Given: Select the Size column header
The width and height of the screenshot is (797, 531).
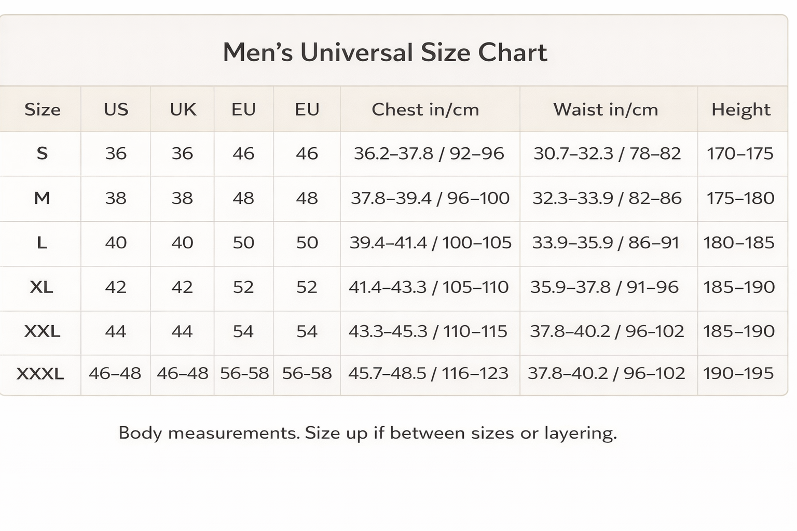Looking at the screenshot, I should 42,109.
